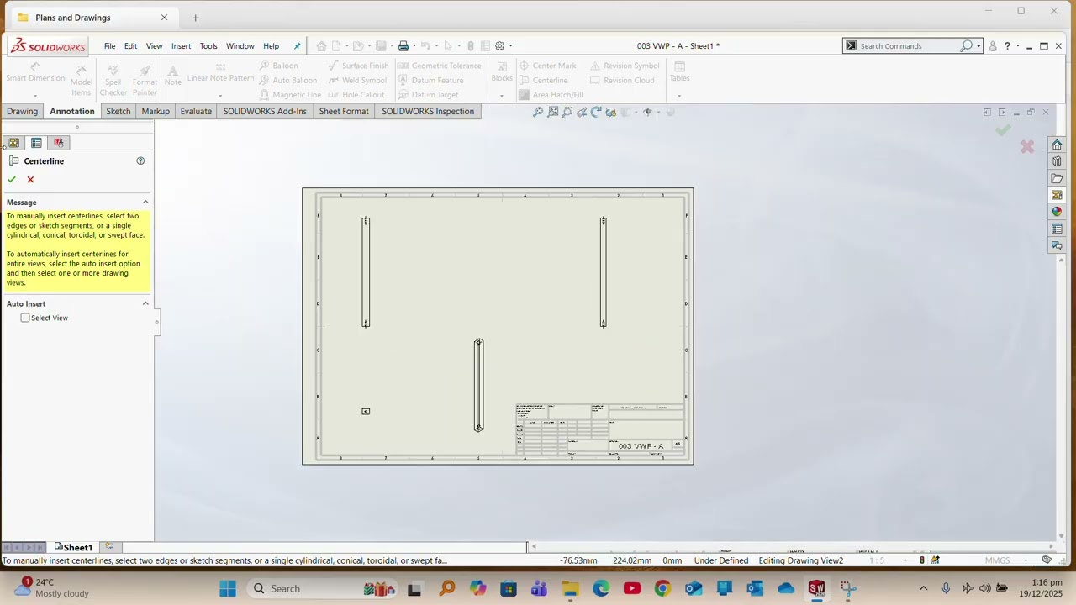Switch to PropertyManager tab icon

coord(36,143)
